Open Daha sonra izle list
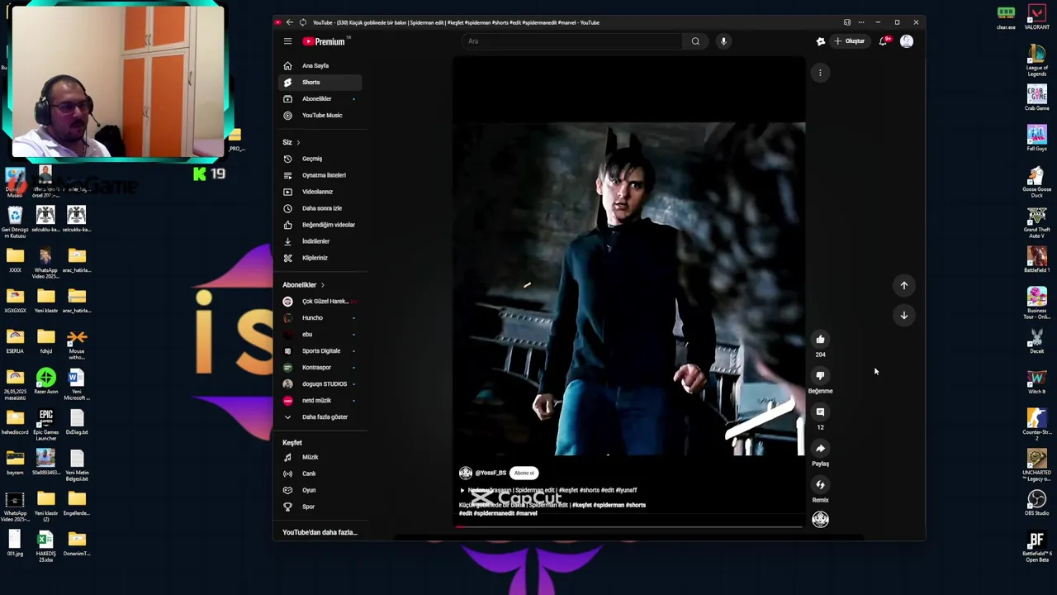This screenshot has height=595, width=1057. [320, 208]
